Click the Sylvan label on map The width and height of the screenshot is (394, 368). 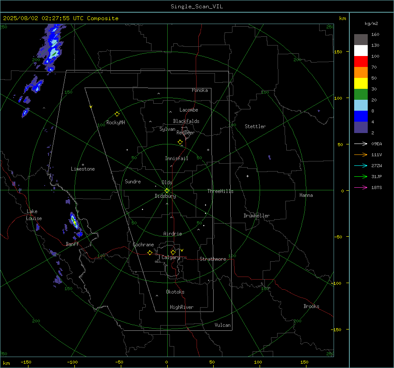167,129
